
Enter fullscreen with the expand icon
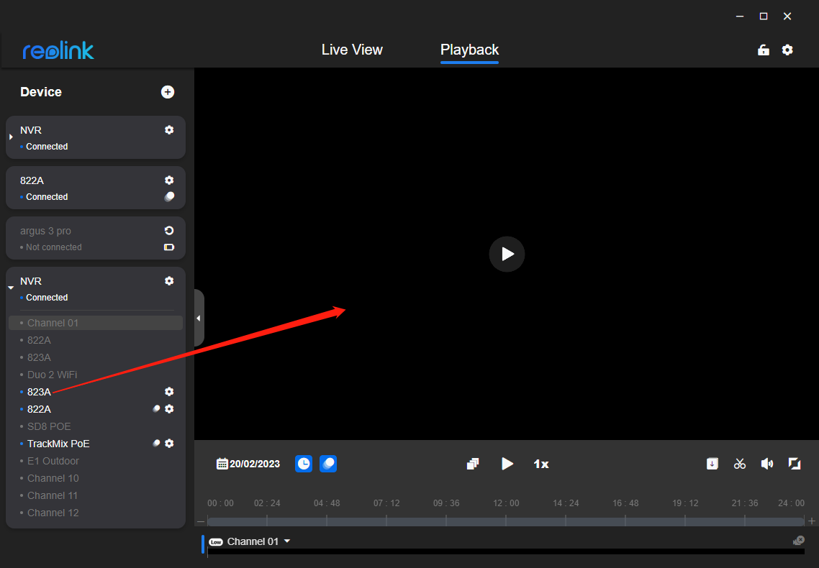pyautogui.click(x=795, y=464)
